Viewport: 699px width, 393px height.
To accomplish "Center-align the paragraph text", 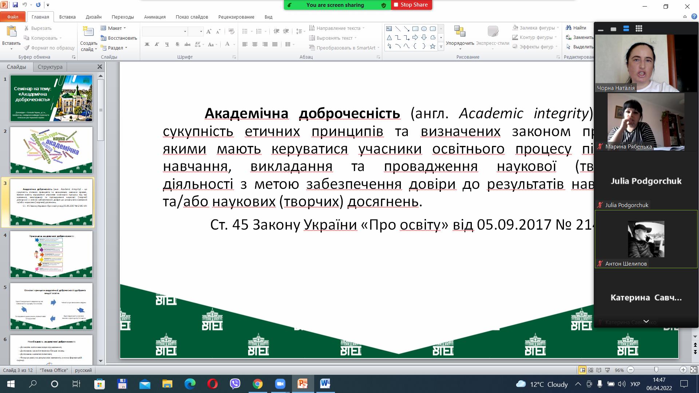I will coord(255,44).
